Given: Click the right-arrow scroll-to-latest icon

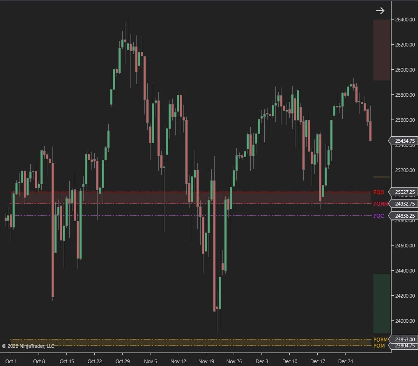Looking at the screenshot, I should pyautogui.click(x=380, y=11).
